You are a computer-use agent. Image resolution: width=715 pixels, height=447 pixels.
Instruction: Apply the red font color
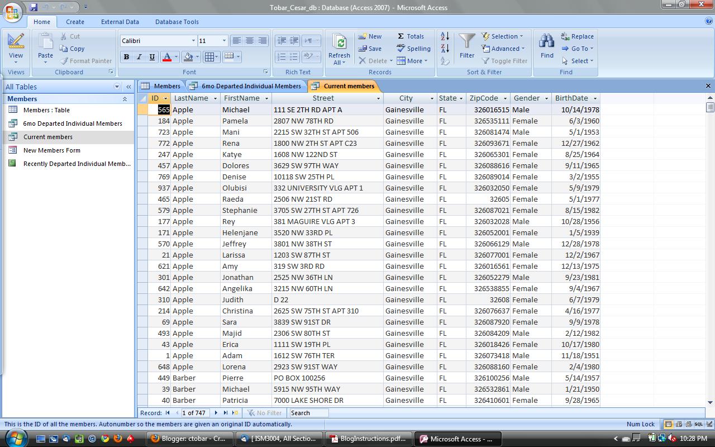click(166, 57)
